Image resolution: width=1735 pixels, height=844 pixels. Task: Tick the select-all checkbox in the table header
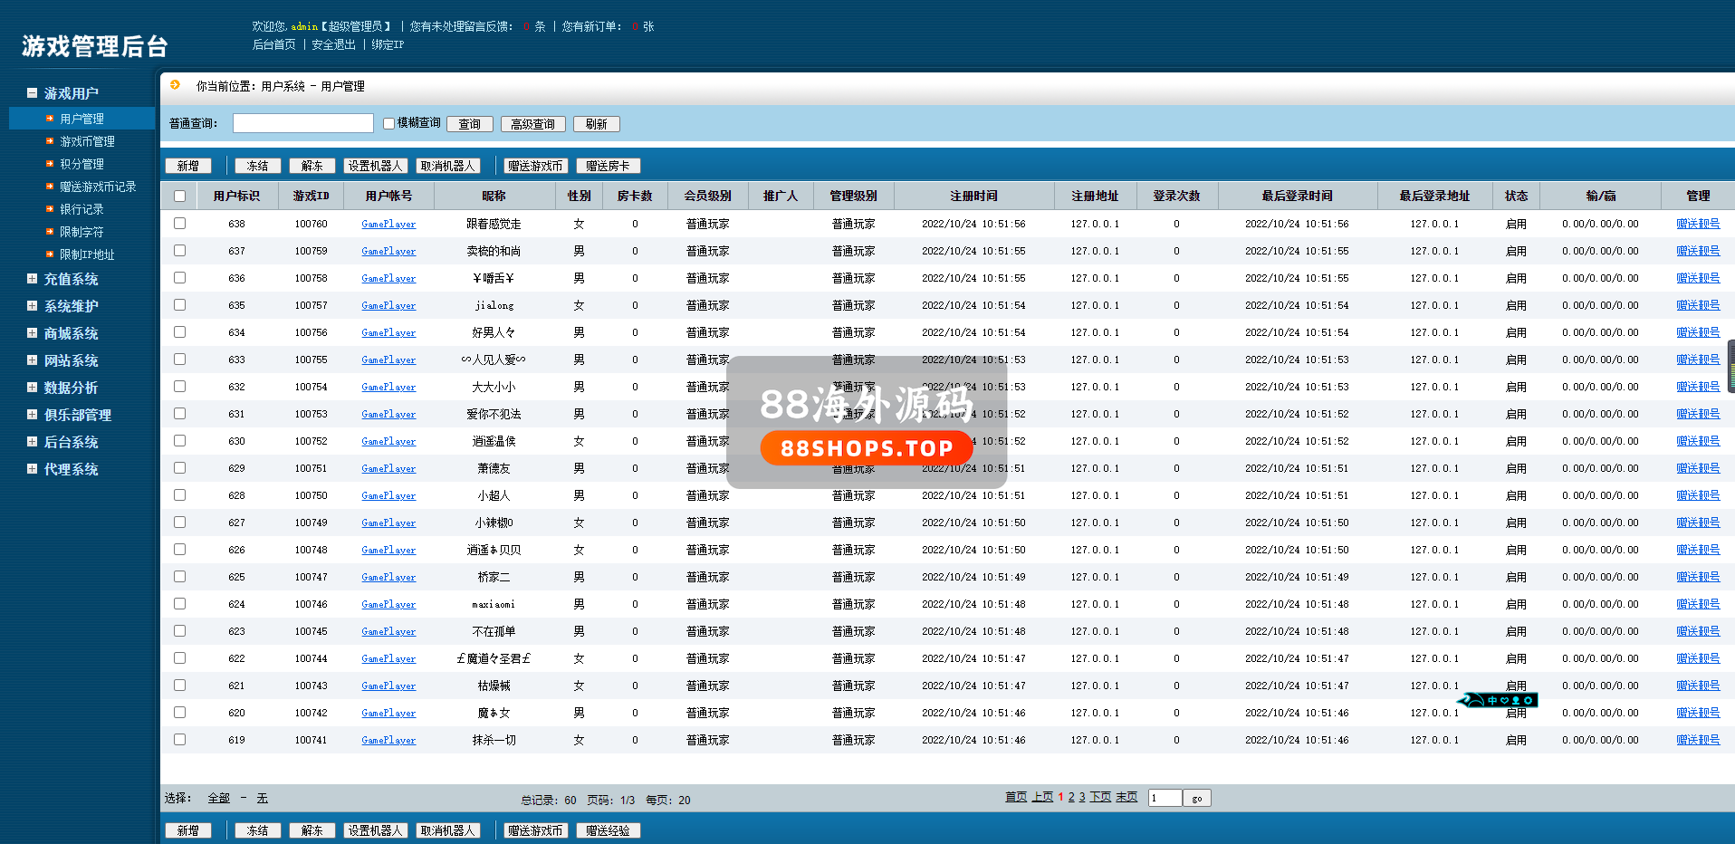coord(179,197)
